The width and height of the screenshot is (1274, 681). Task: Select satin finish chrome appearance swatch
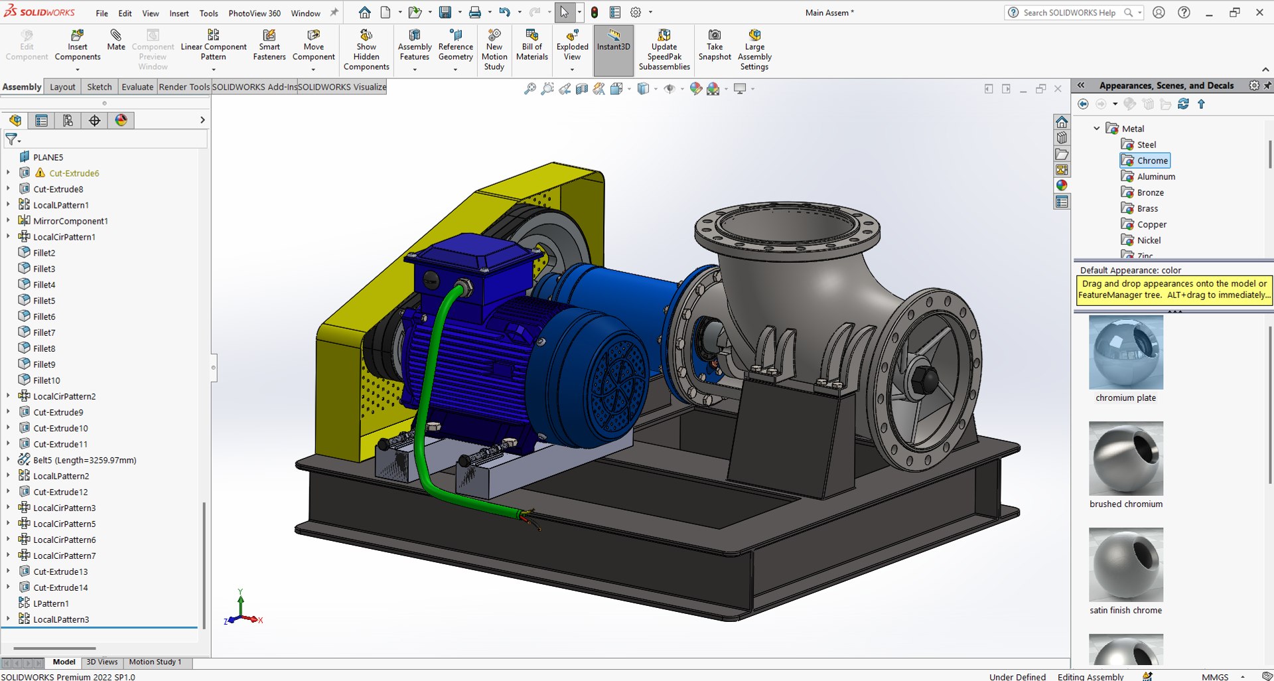(1125, 565)
